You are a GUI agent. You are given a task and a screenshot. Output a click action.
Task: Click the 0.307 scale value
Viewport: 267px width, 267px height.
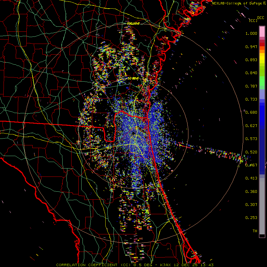pyautogui.click(x=251, y=205)
